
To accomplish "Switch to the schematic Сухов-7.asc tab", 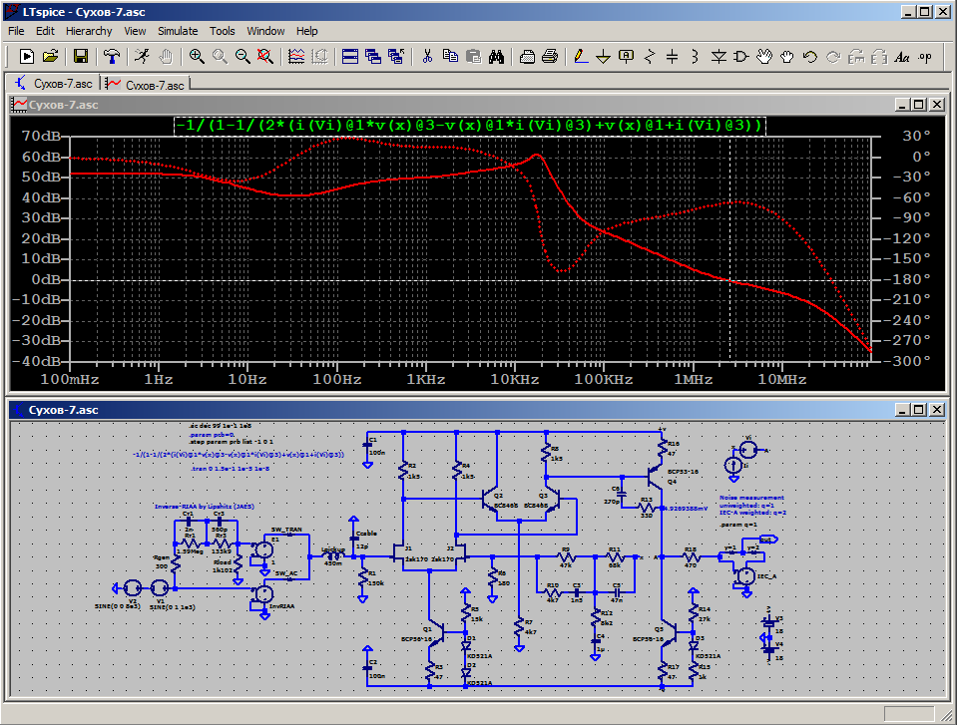I will [53, 84].
